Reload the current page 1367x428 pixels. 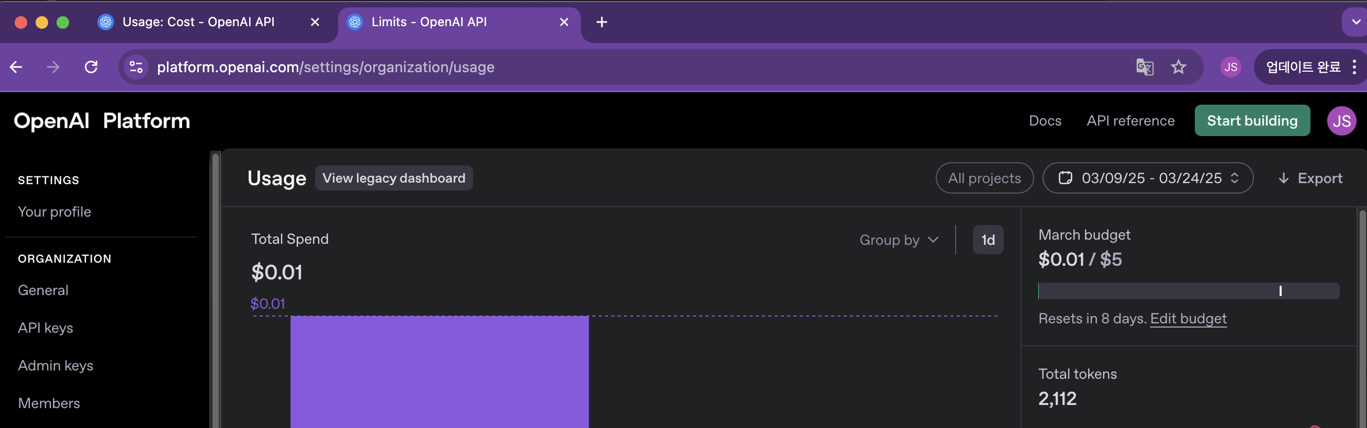[x=91, y=67]
